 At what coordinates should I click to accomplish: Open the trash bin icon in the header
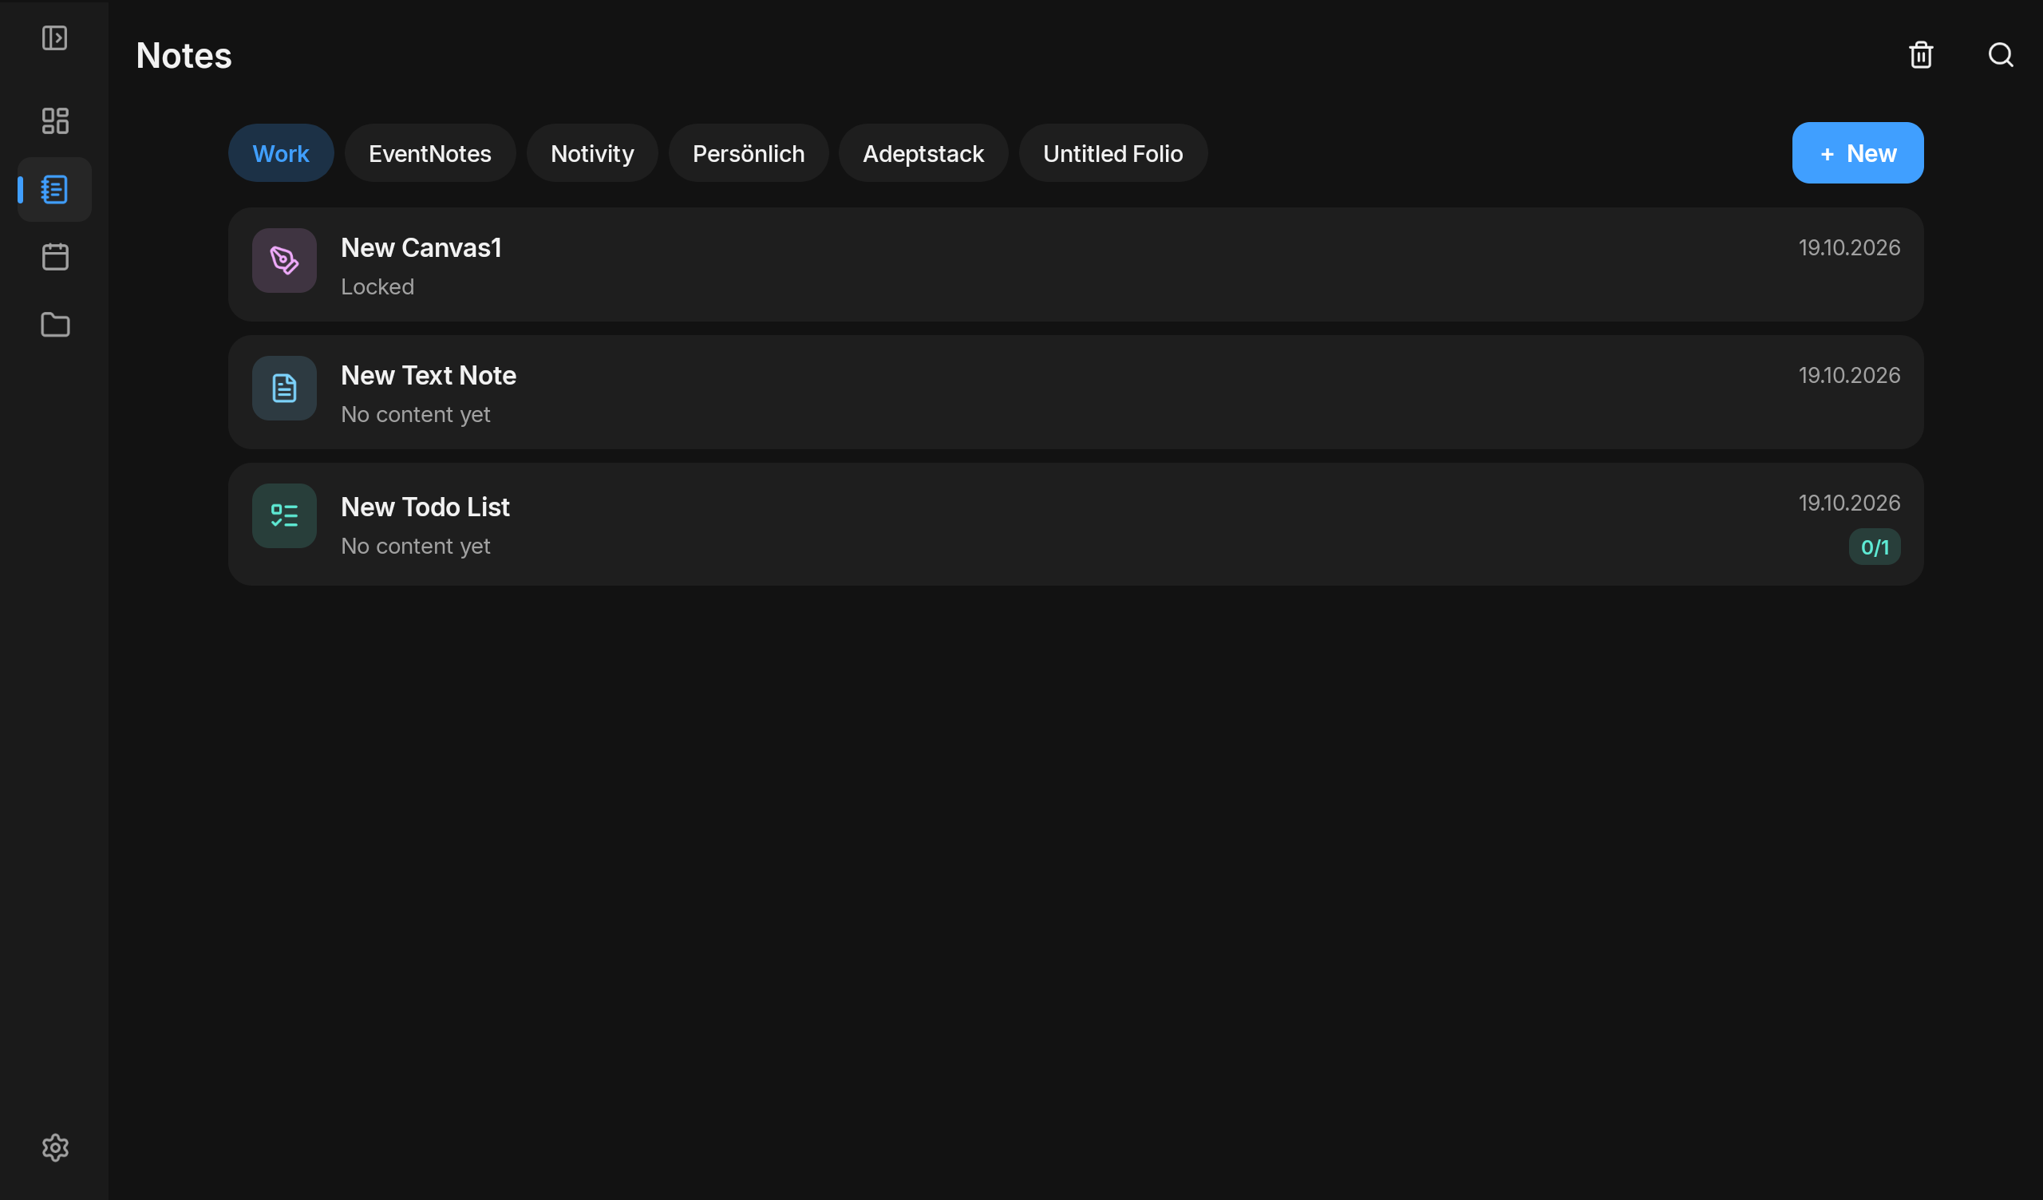[1921, 54]
